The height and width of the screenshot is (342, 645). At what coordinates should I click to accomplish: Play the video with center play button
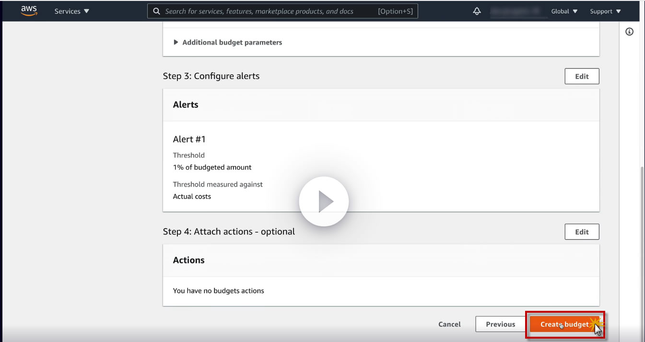[x=324, y=202]
